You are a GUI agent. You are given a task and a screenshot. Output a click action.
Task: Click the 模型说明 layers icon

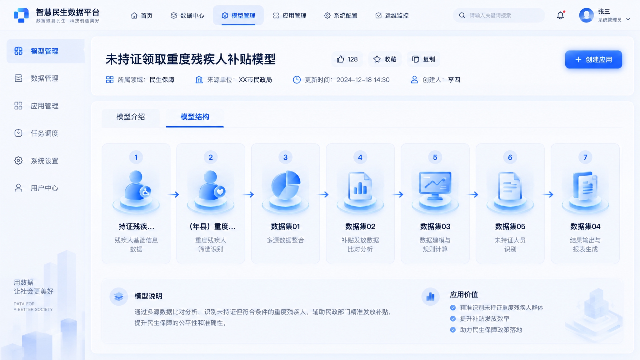coord(119,297)
